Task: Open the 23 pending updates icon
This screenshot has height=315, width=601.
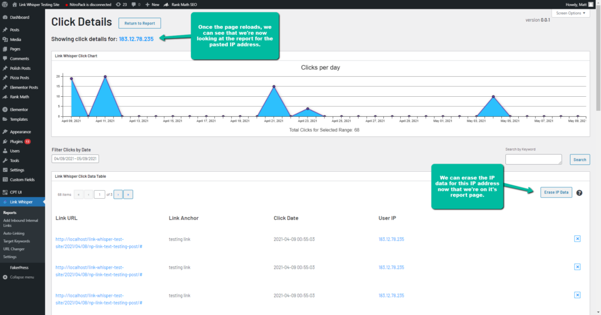Action: tap(121, 5)
